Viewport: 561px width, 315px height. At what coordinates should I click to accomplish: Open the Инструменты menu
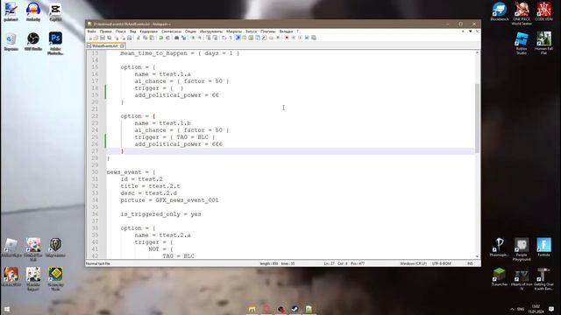pos(211,31)
